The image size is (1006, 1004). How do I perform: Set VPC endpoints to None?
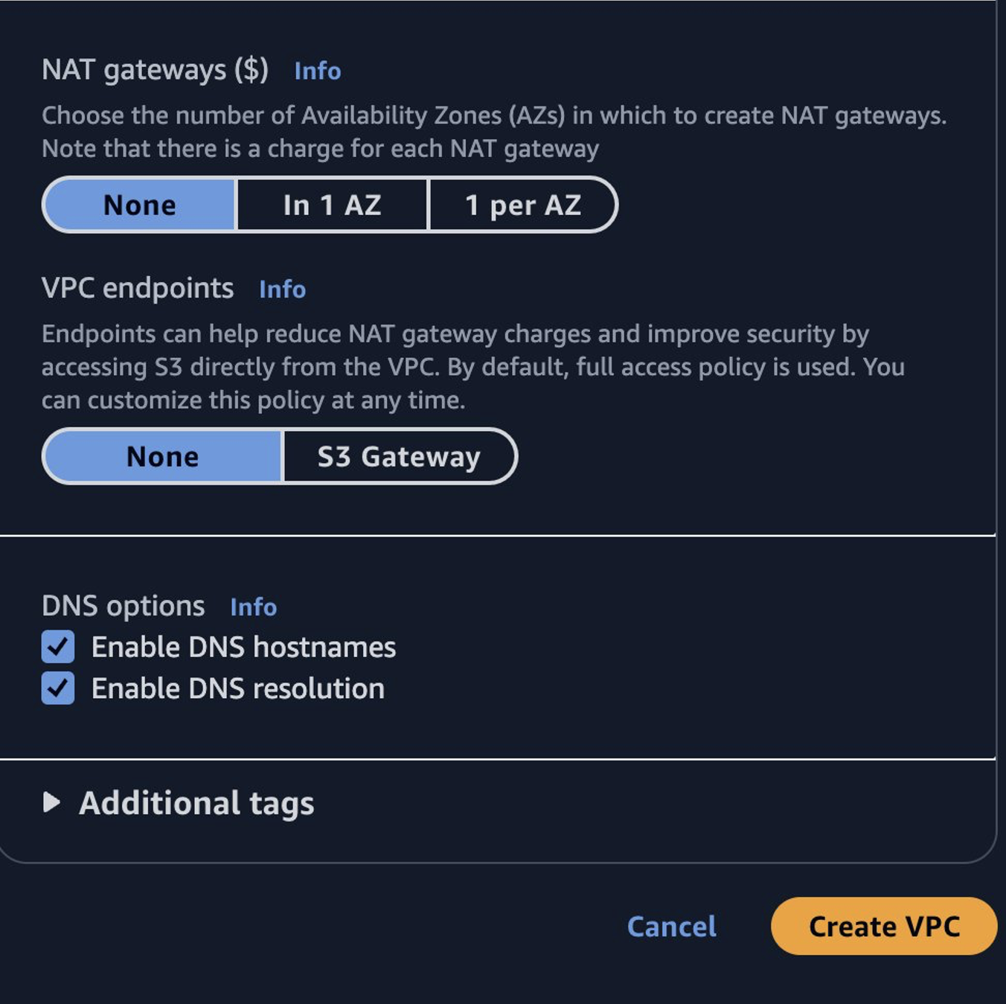coord(163,456)
